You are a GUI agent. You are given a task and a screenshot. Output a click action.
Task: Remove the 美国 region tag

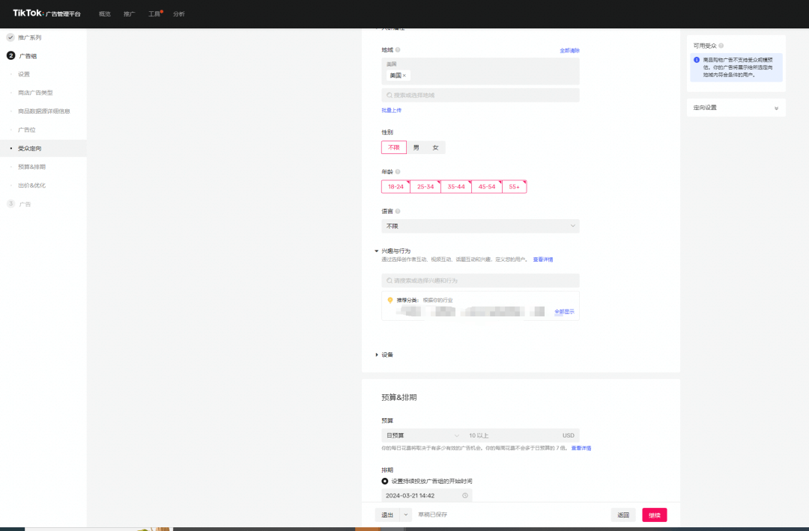[x=404, y=76]
